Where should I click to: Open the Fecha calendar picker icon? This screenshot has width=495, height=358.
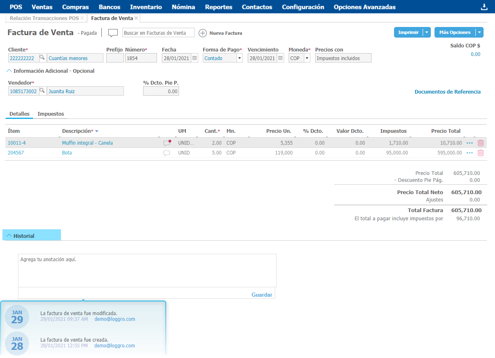click(195, 58)
